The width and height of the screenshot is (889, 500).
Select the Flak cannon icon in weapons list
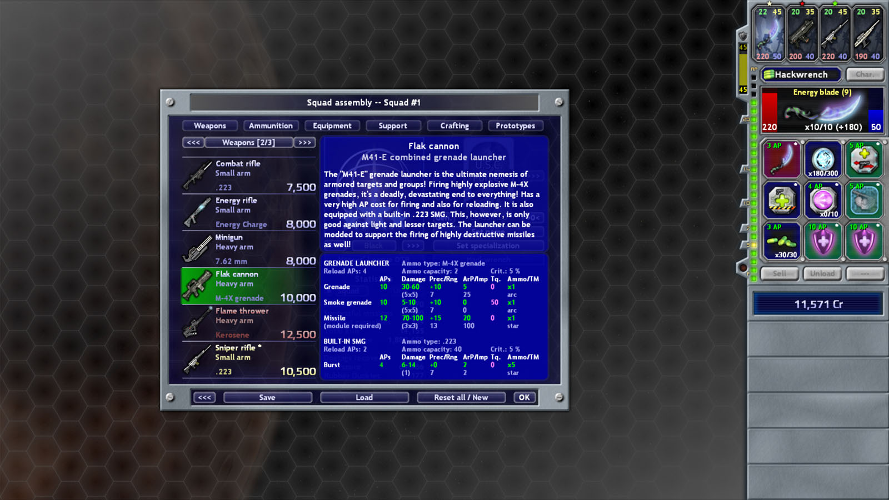tap(198, 286)
